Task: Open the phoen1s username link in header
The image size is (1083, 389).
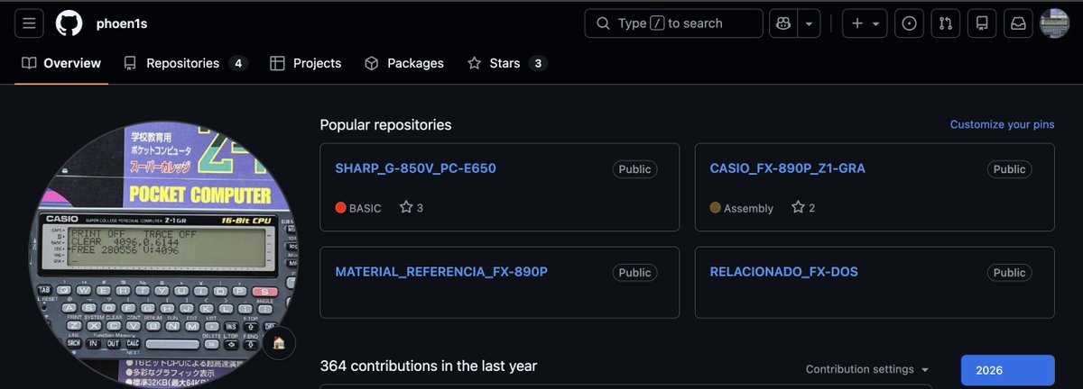Action: (121, 23)
